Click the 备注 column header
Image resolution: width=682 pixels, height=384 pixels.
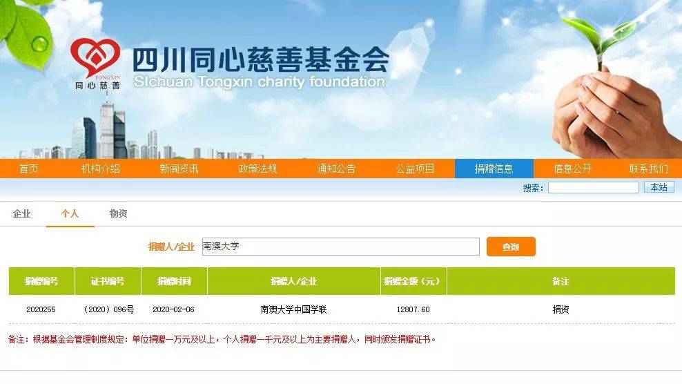click(561, 281)
